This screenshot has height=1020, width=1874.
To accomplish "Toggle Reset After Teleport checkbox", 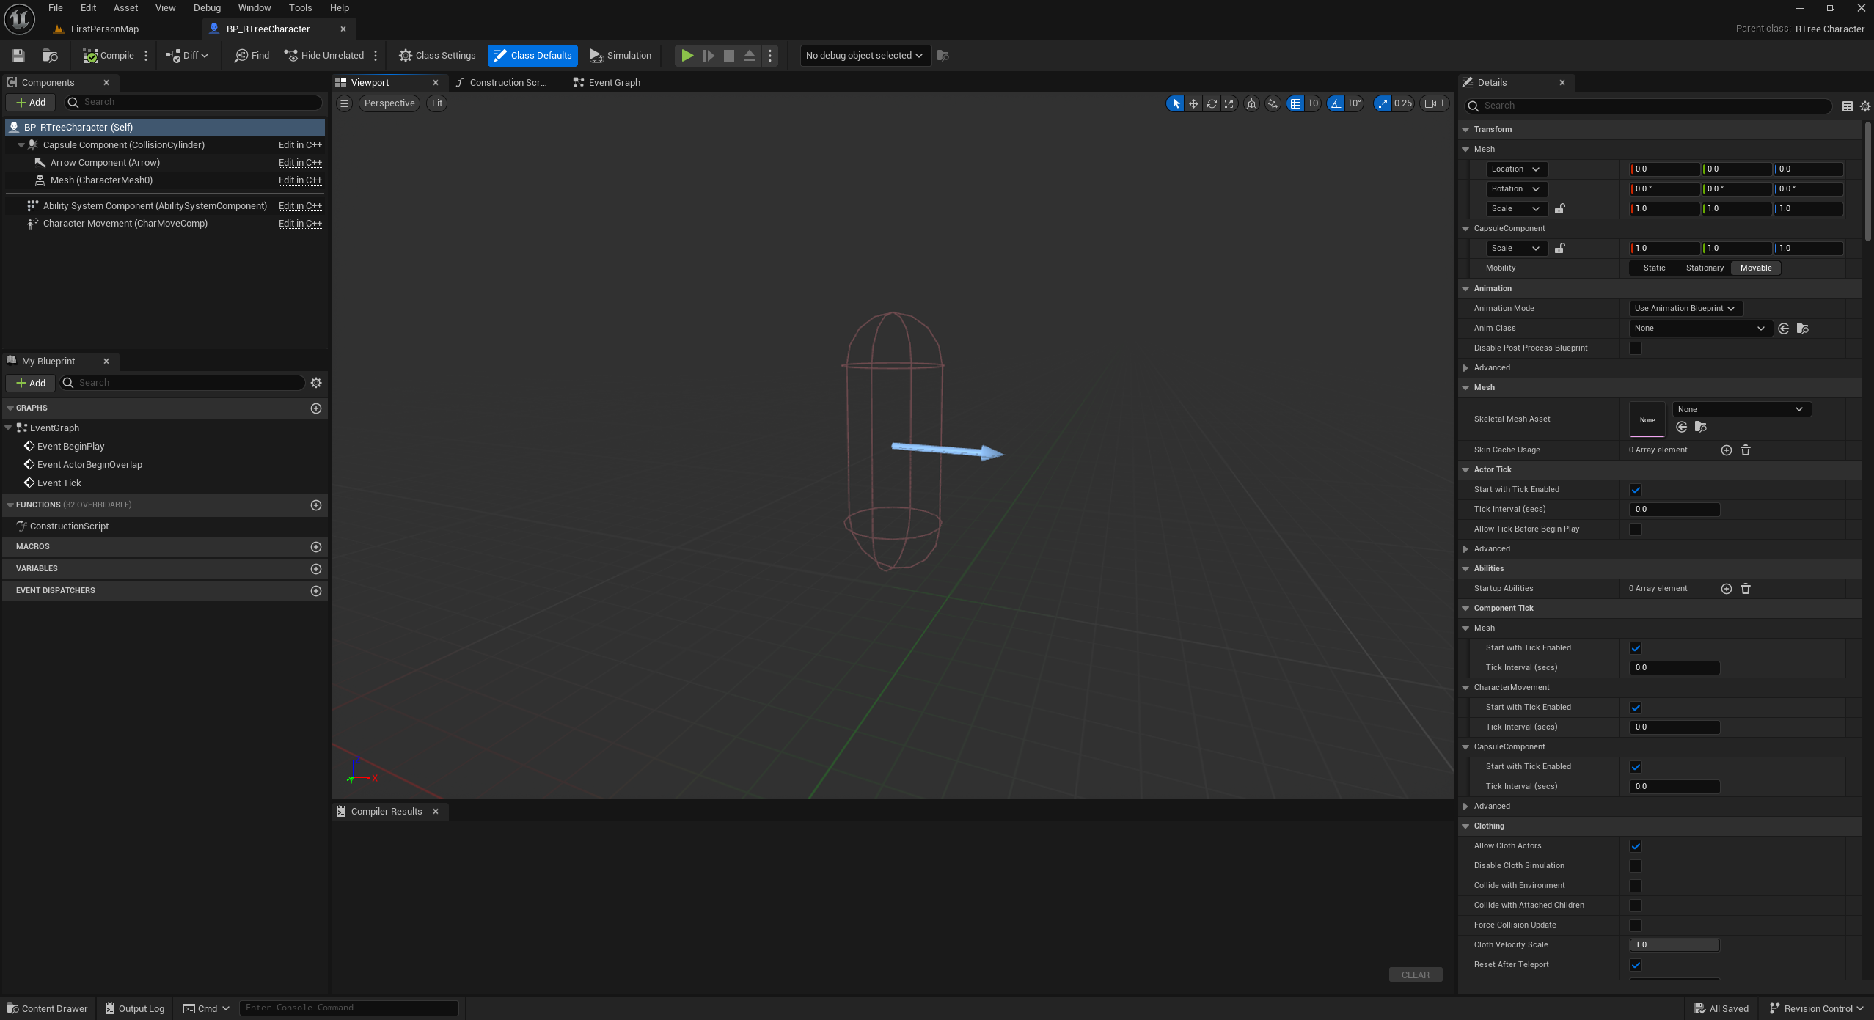I will pos(1636,965).
